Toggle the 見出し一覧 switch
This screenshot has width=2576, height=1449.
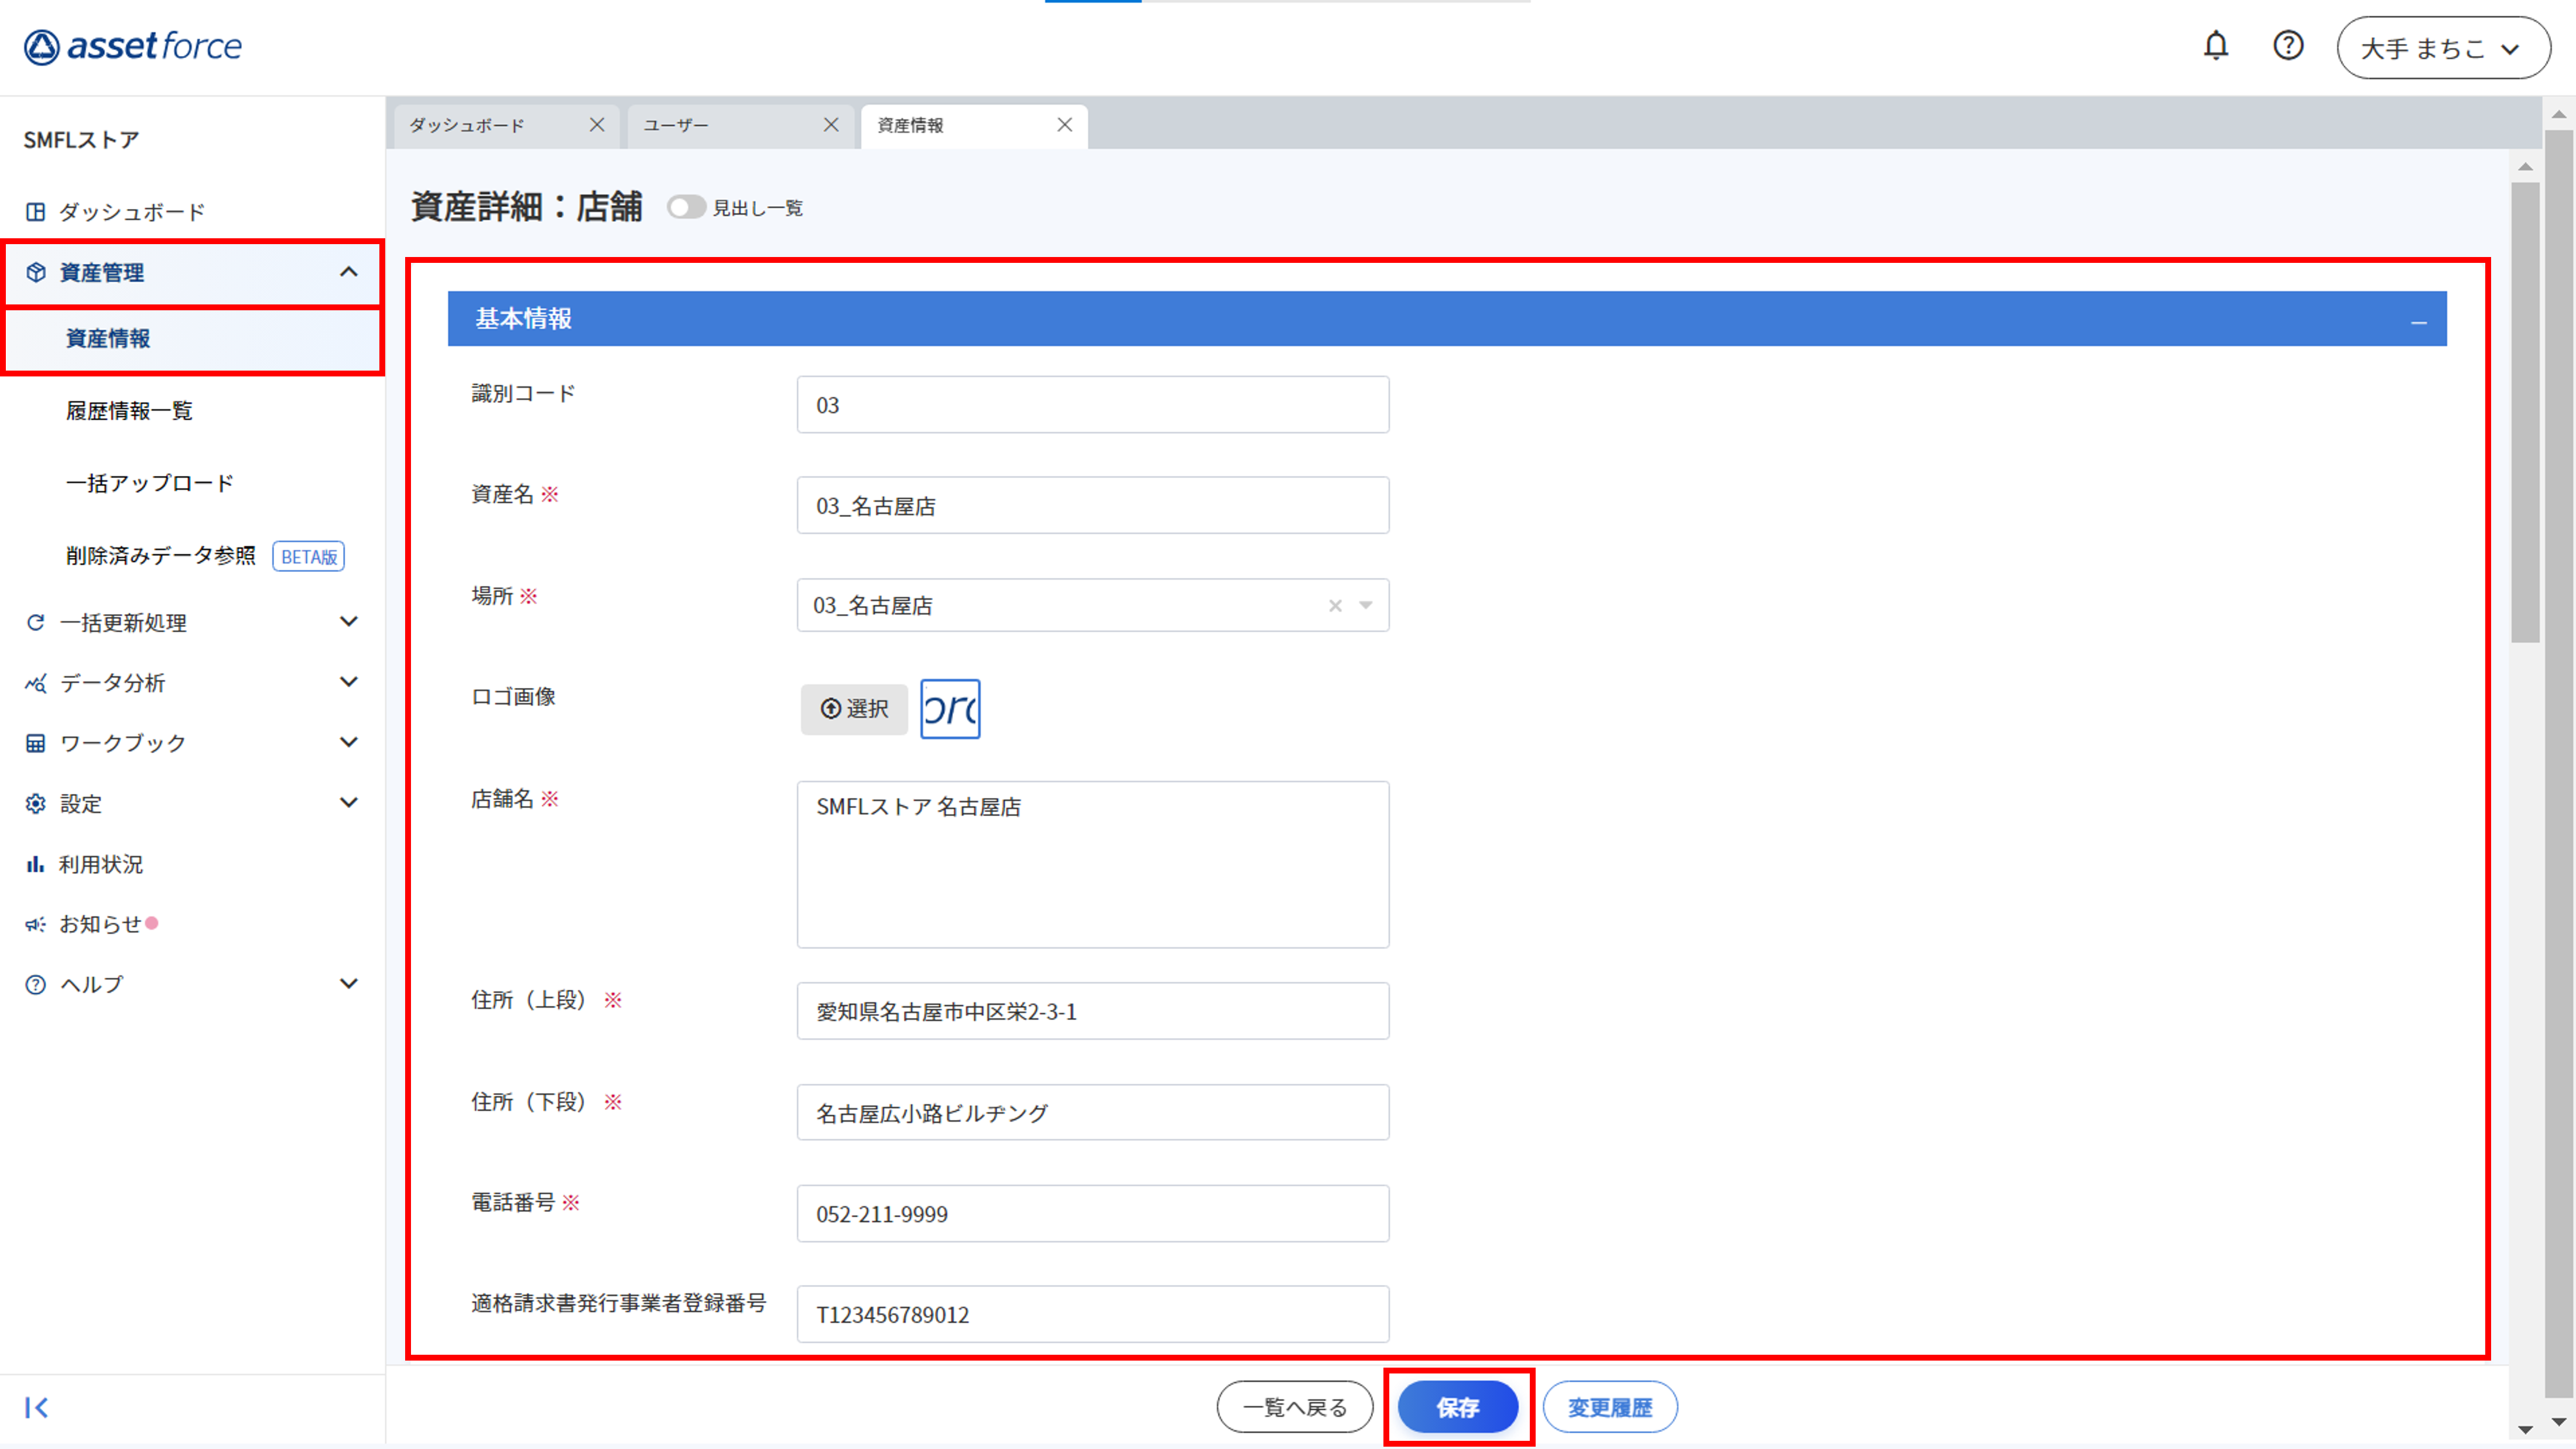click(x=686, y=207)
